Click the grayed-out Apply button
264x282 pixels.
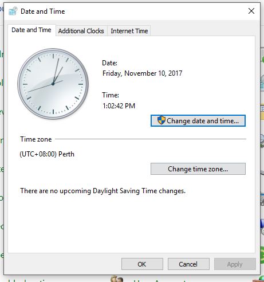pyautogui.click(x=235, y=264)
